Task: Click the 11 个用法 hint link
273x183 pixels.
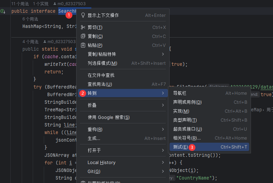Action: coord(20,3)
